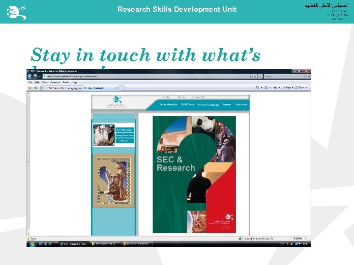Click the Home toolbar icon

pos(257,87)
